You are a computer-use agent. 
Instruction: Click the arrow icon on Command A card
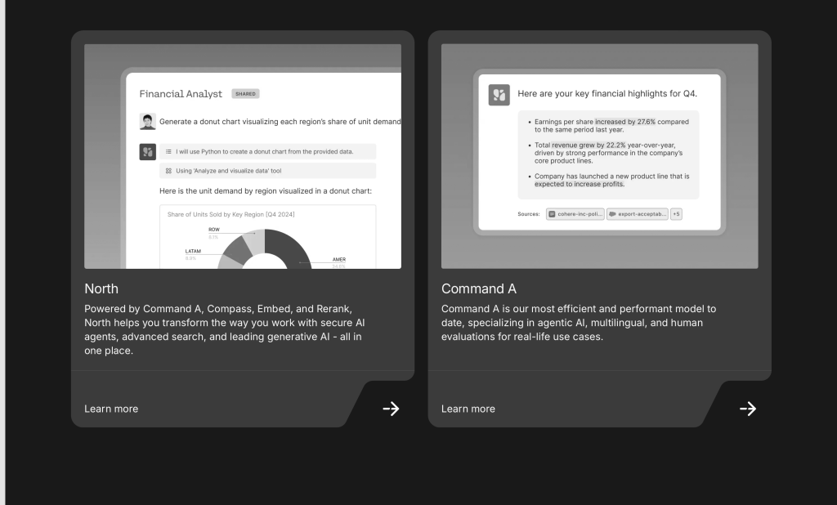coord(748,409)
